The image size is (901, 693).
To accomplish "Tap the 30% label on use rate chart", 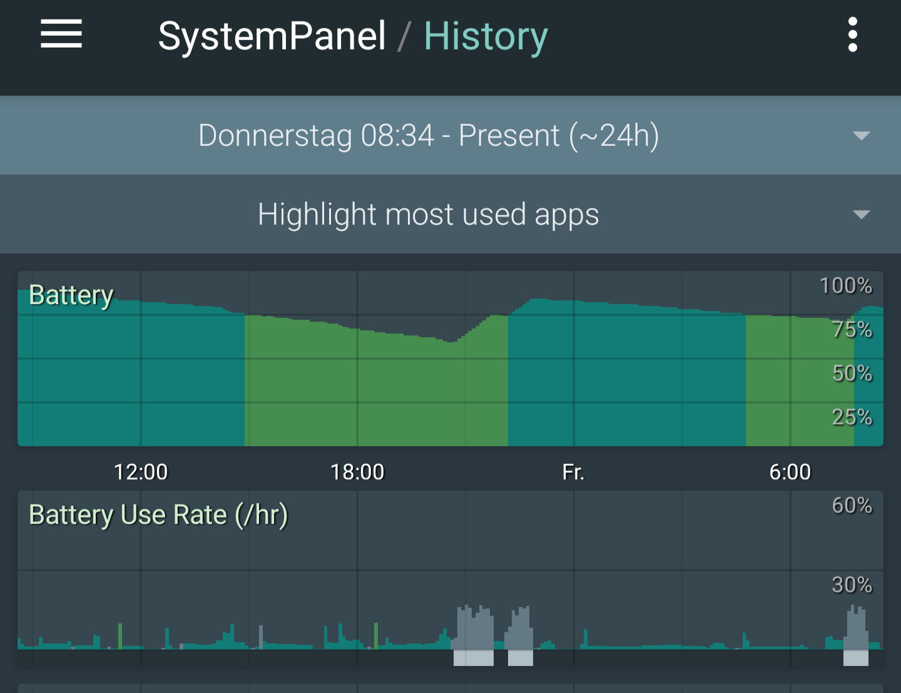I will [852, 585].
